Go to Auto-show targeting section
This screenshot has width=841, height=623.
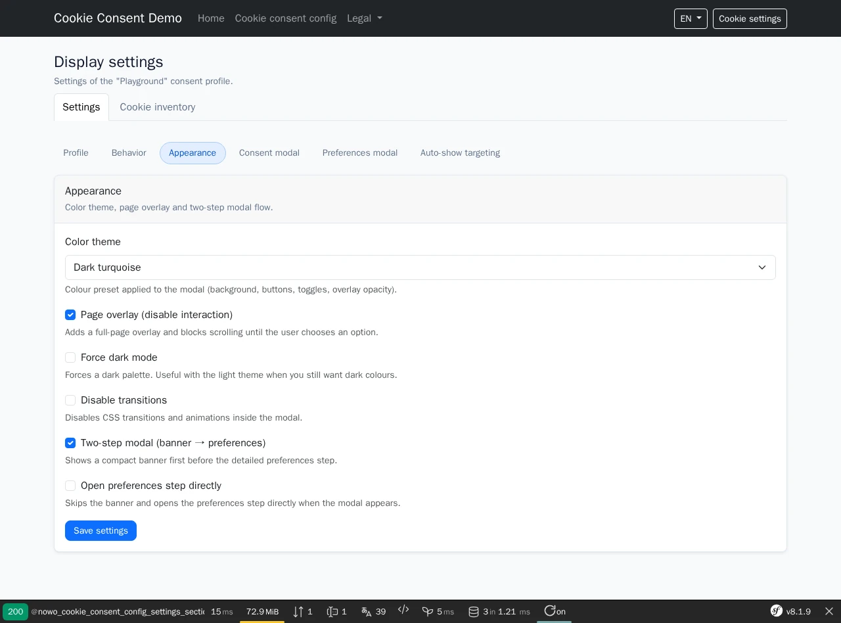tap(460, 153)
